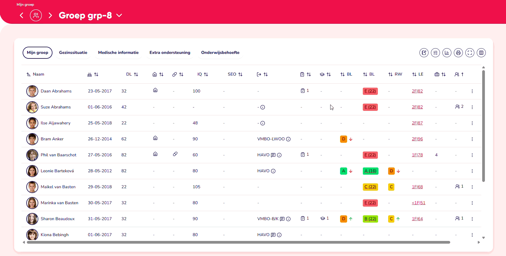
Task: Sort by the Naam column header
Action: 35,74
